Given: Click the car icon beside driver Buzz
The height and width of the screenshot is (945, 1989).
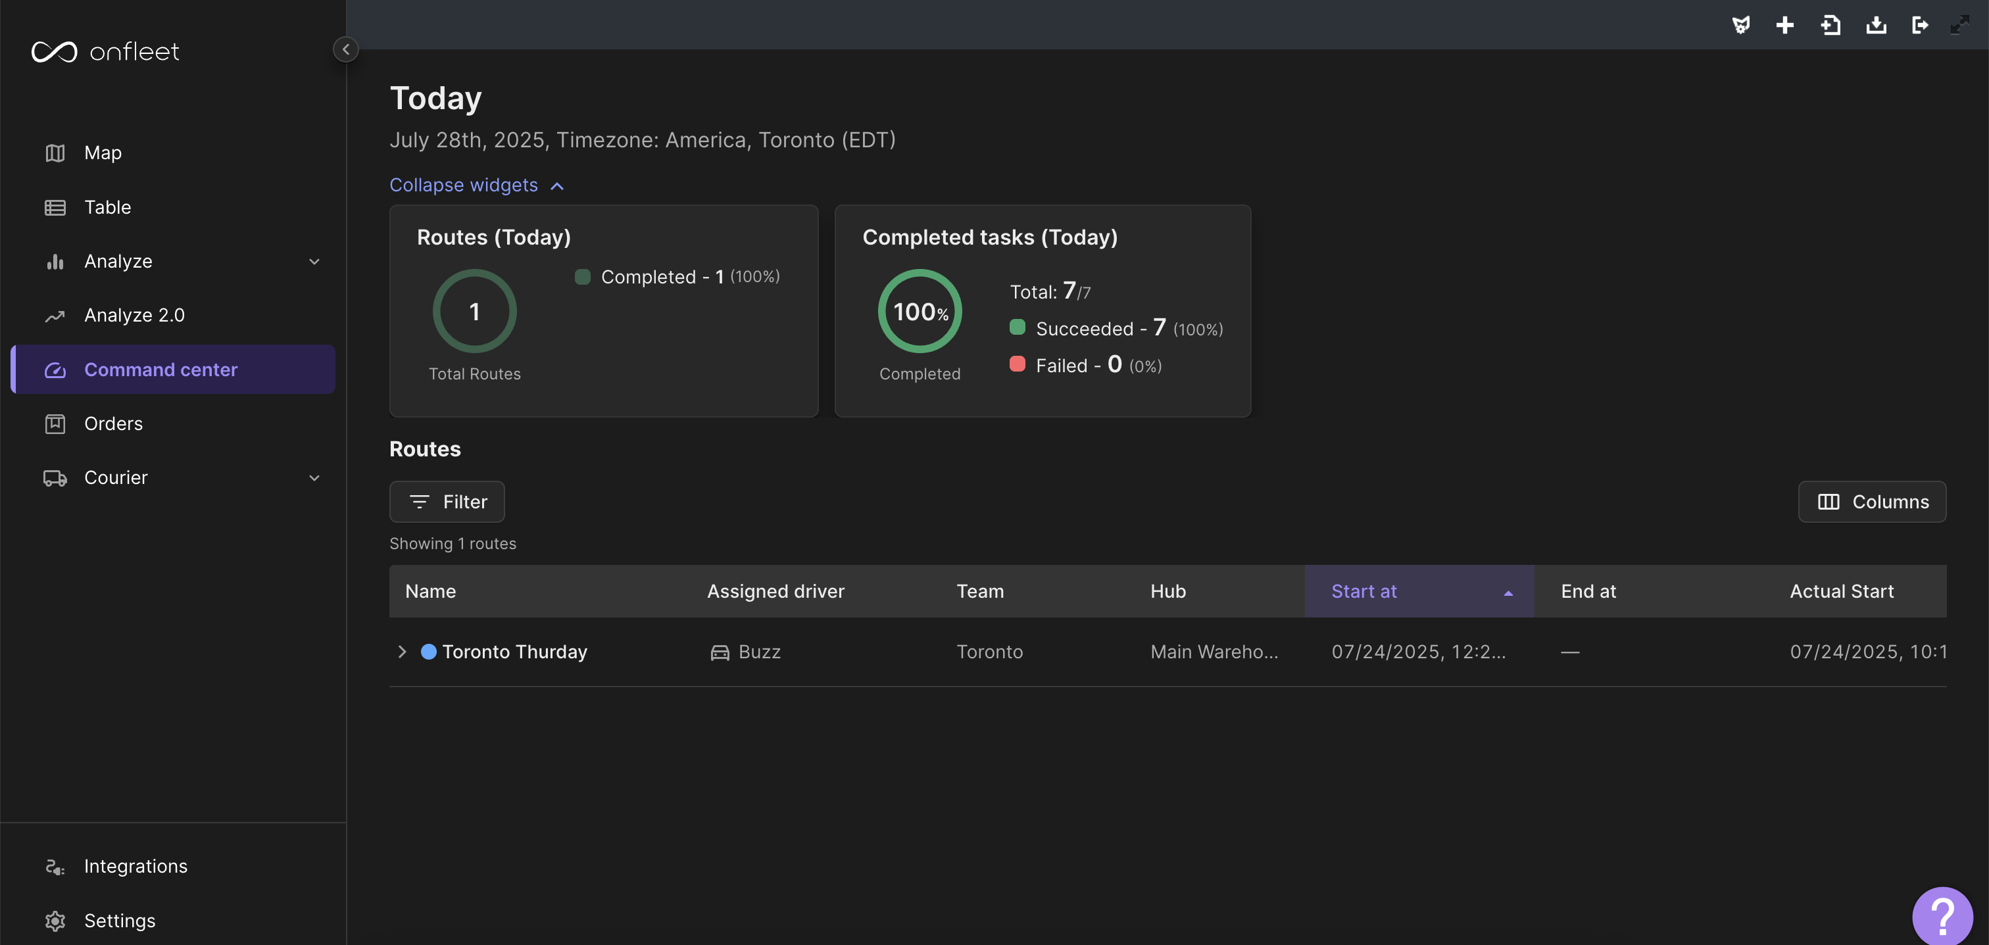Looking at the screenshot, I should tap(720, 652).
